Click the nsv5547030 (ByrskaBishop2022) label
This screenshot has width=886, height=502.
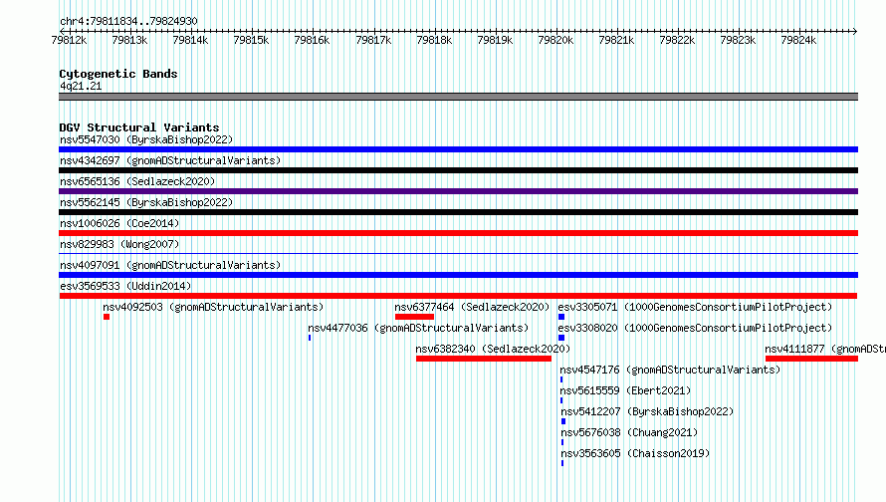(x=146, y=139)
